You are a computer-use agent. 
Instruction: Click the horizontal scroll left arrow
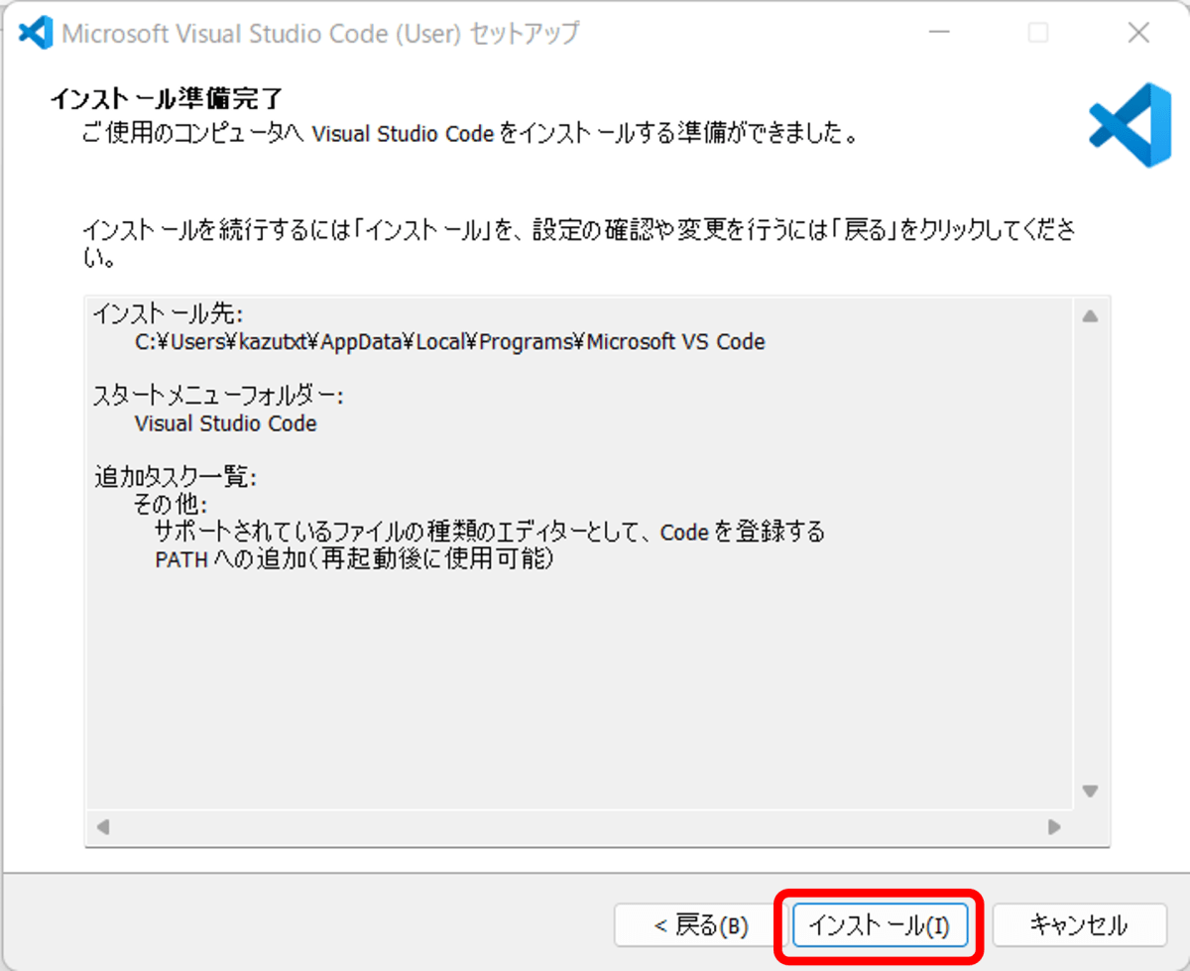(x=102, y=826)
